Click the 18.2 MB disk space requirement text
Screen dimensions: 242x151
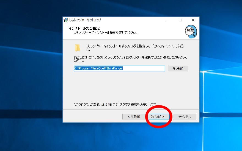[x=116, y=105]
